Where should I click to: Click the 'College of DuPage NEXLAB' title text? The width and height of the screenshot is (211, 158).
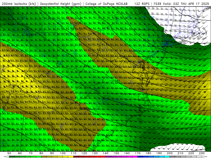(x=107, y=4)
